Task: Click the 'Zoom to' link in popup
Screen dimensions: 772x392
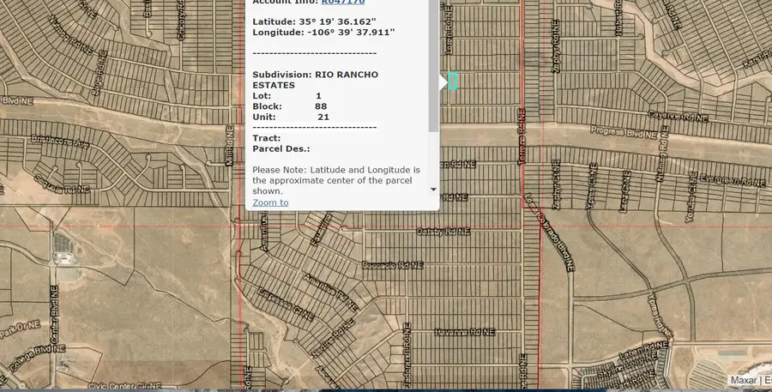Action: click(x=270, y=202)
